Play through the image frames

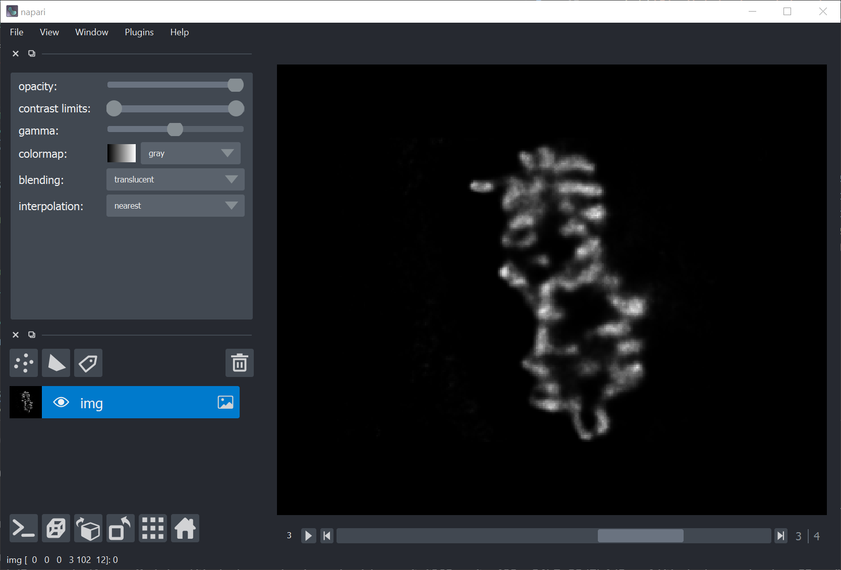pyautogui.click(x=308, y=536)
